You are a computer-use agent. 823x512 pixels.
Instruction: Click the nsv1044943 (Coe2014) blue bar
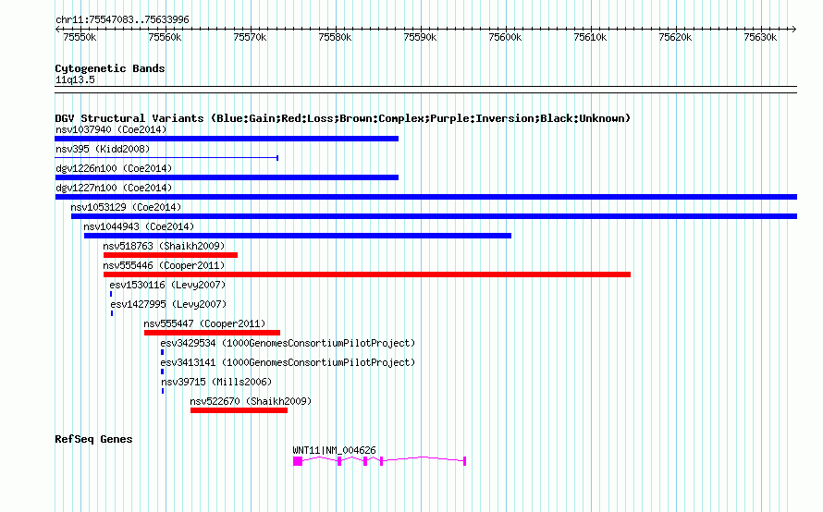[298, 236]
